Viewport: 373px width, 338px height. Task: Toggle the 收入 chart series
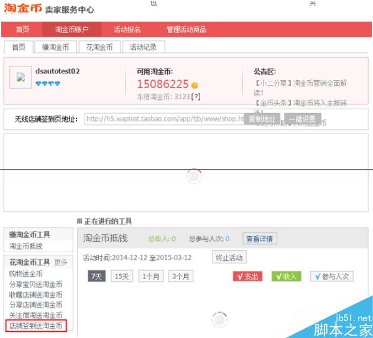pyautogui.click(x=287, y=276)
